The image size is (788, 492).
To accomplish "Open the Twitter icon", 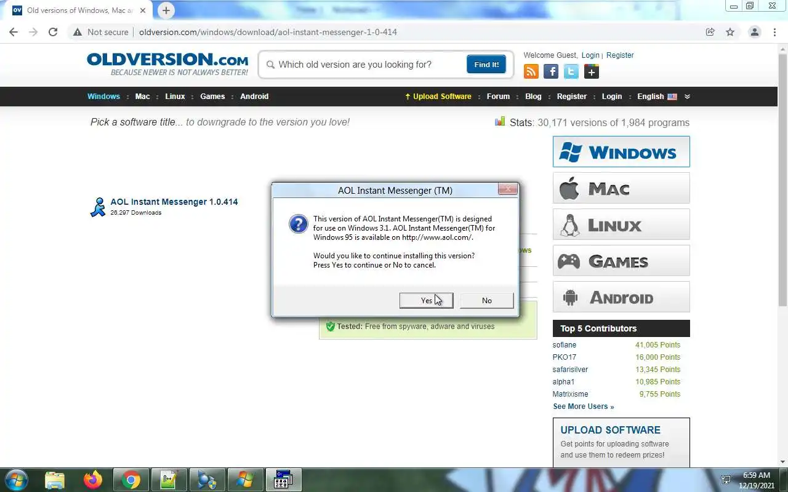I will click(x=571, y=72).
